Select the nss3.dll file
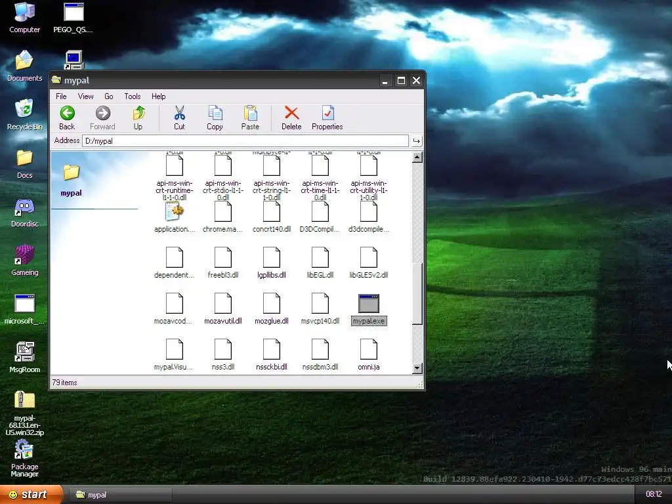Image resolution: width=672 pixels, height=504 pixels. click(x=223, y=355)
